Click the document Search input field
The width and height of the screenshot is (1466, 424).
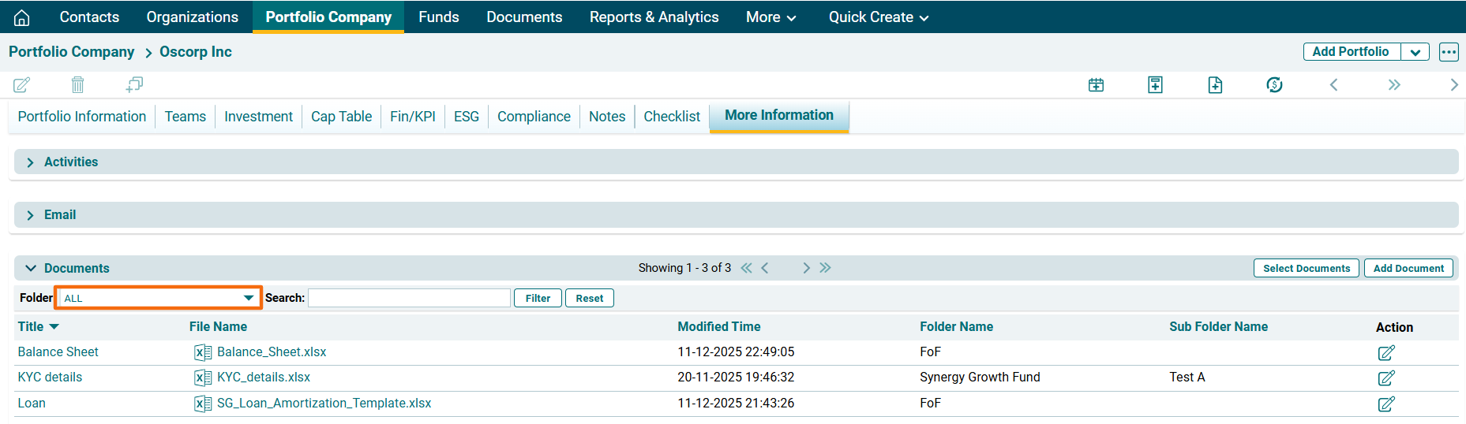409,298
